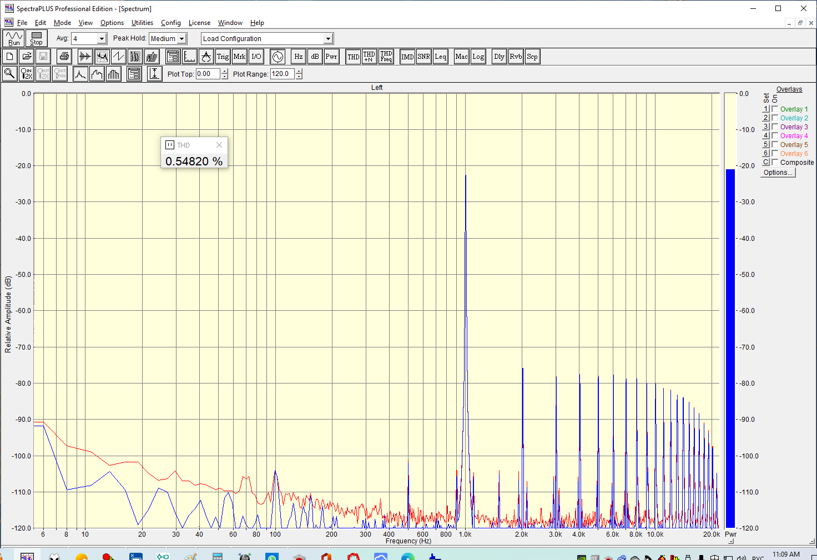Click the Plot Top value field
Viewport: 817px width, 560px height.
[x=208, y=74]
